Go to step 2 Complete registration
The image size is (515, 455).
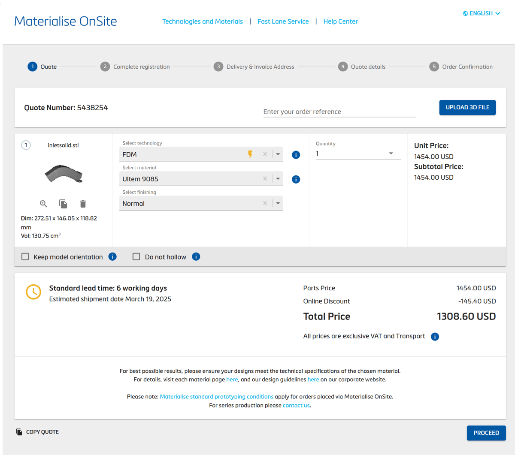135,66
